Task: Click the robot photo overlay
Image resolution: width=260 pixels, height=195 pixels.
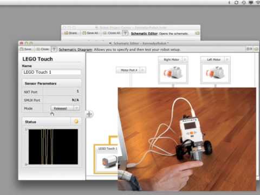Action: tap(187, 139)
